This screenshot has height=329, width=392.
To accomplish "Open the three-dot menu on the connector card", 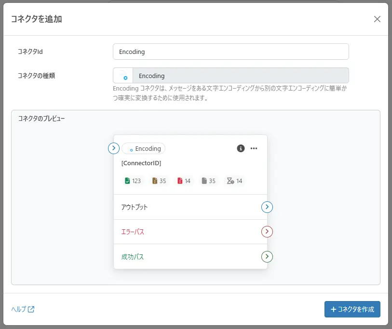I will (254, 149).
